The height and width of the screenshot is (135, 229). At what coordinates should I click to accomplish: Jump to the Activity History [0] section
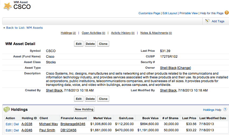click(123, 33)
